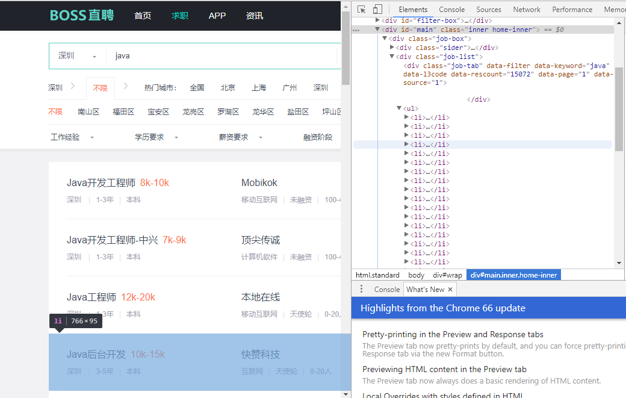
Task: Filter by 盐田区 district
Action: pos(298,112)
